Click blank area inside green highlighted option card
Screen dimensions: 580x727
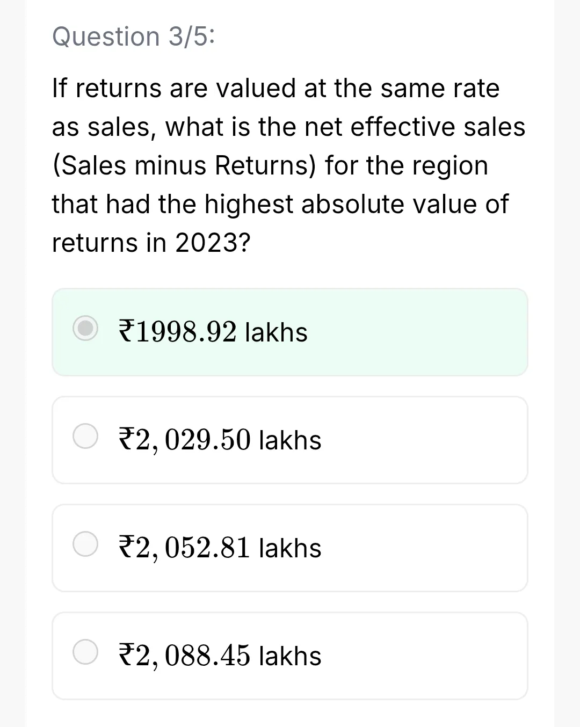(x=419, y=332)
